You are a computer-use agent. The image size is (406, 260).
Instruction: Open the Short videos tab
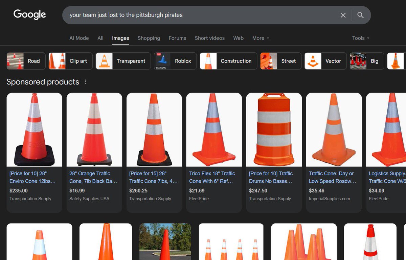pos(210,38)
